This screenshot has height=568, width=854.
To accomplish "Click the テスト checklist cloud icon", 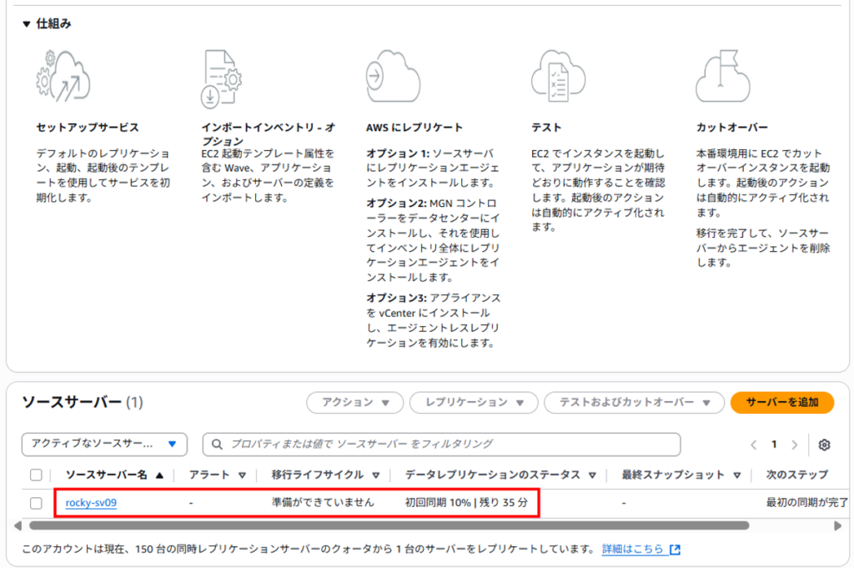I will click(558, 76).
